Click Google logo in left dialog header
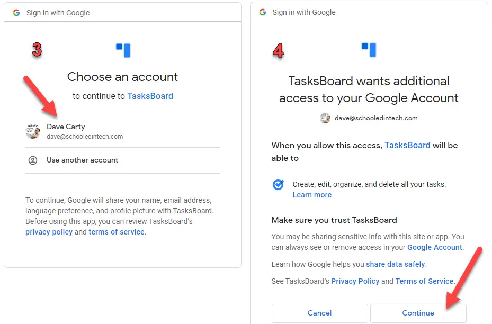The width and height of the screenshot is (492, 324). [x=16, y=13]
